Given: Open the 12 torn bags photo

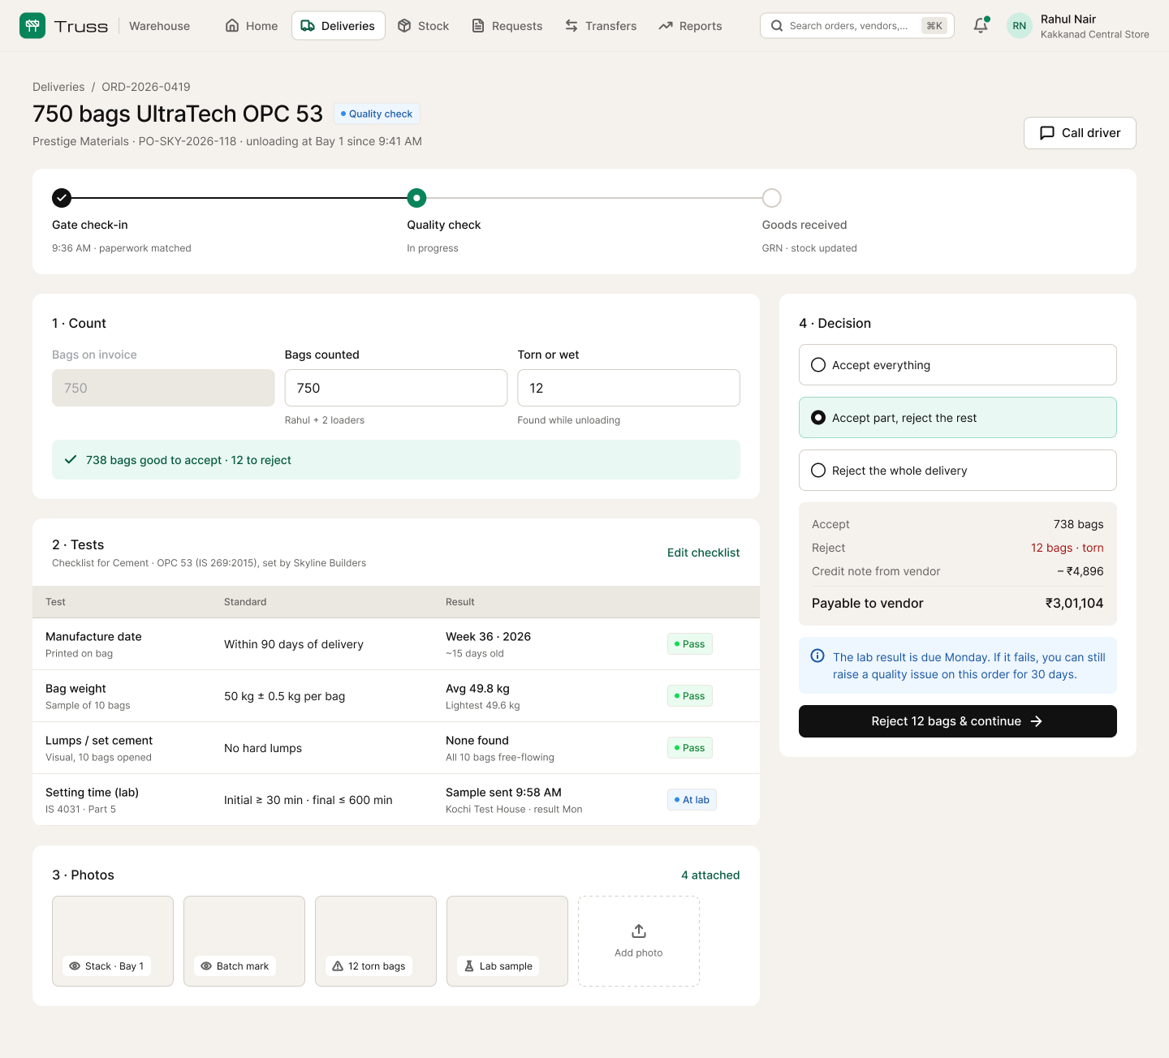Looking at the screenshot, I should click(376, 941).
